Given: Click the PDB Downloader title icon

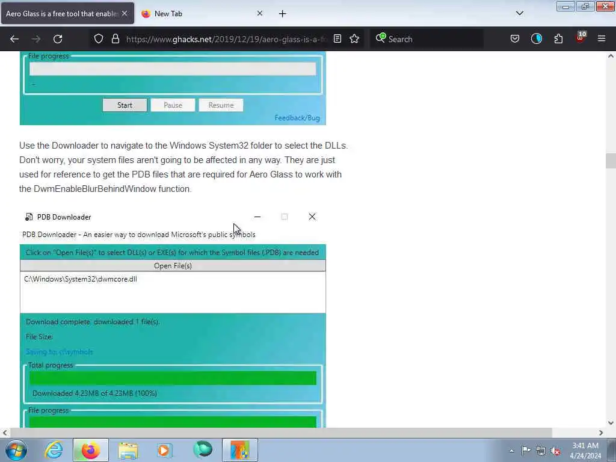Looking at the screenshot, I should coord(29,217).
